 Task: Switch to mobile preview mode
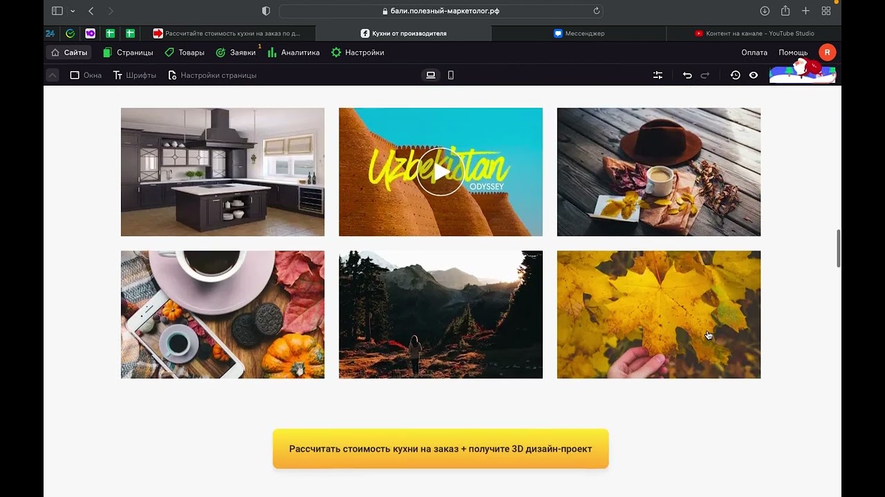coord(451,75)
